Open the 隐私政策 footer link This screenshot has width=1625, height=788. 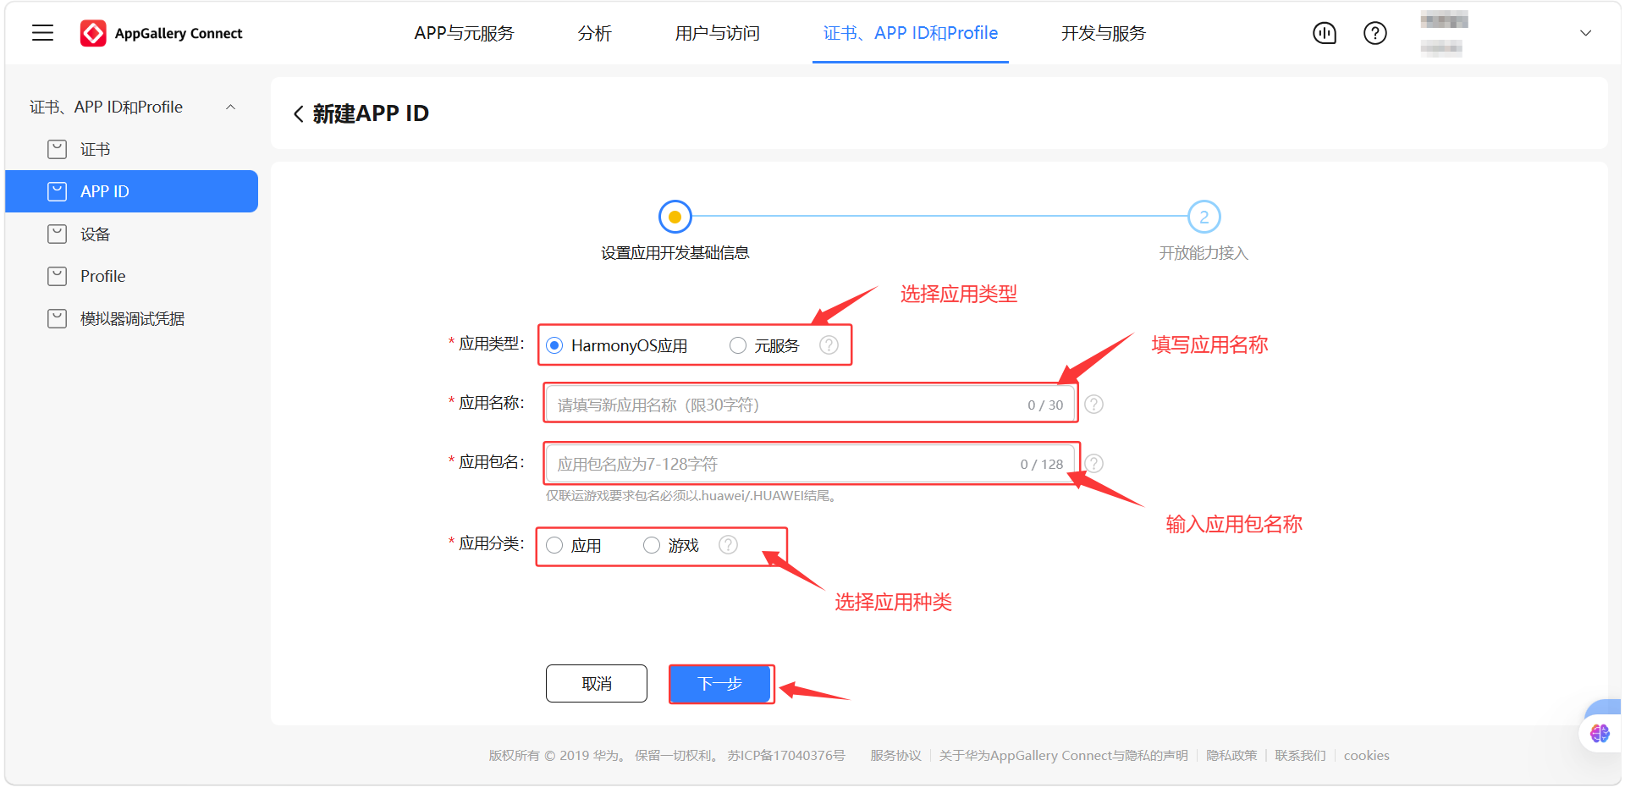tap(1231, 756)
